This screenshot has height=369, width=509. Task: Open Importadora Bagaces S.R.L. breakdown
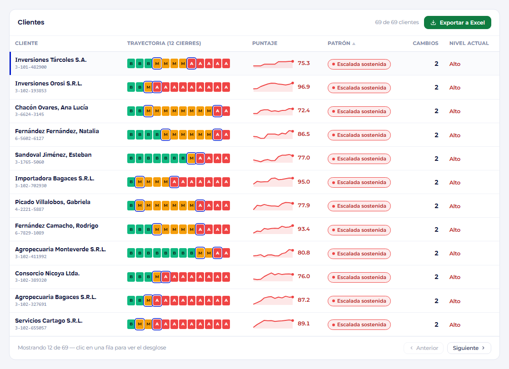254,182
